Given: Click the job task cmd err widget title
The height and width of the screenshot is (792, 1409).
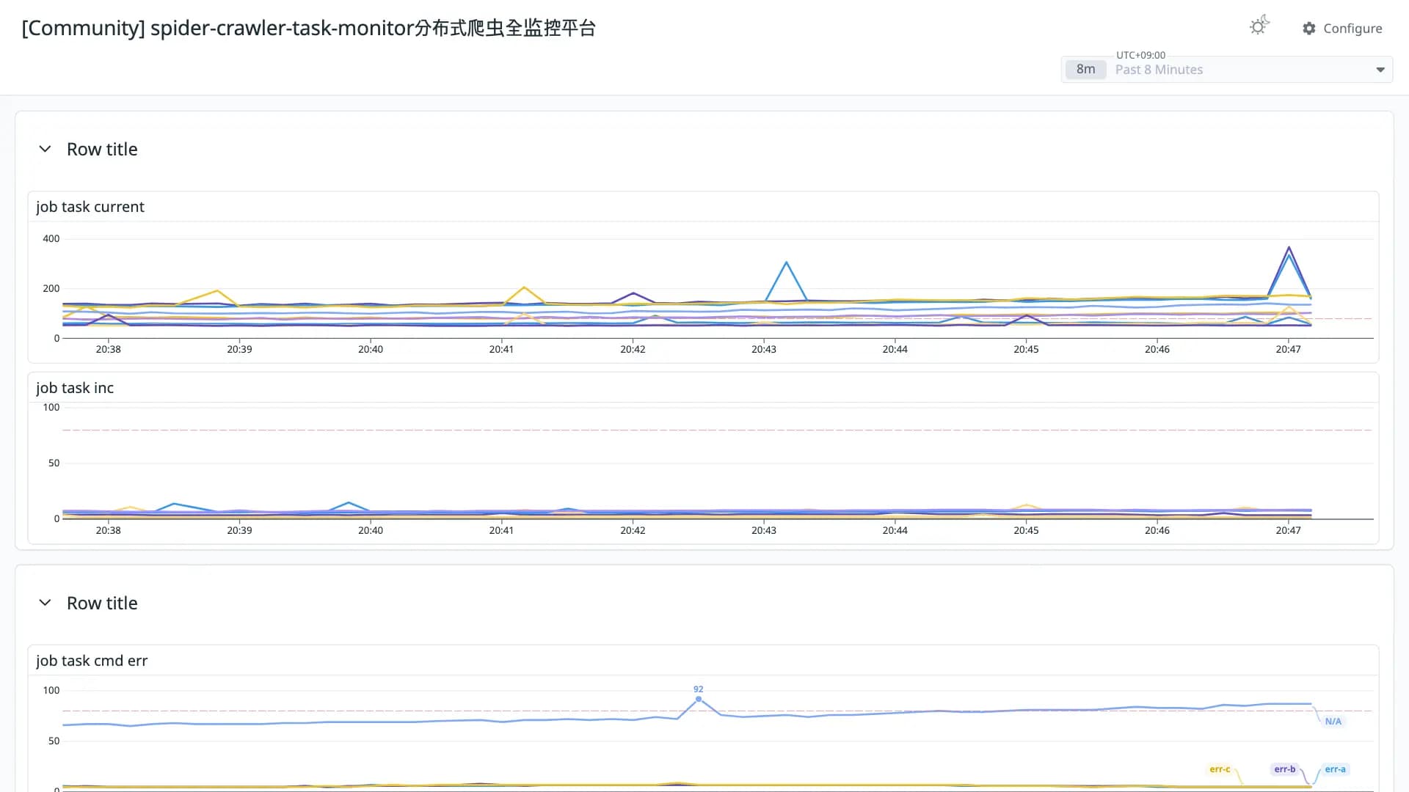Looking at the screenshot, I should (x=92, y=661).
